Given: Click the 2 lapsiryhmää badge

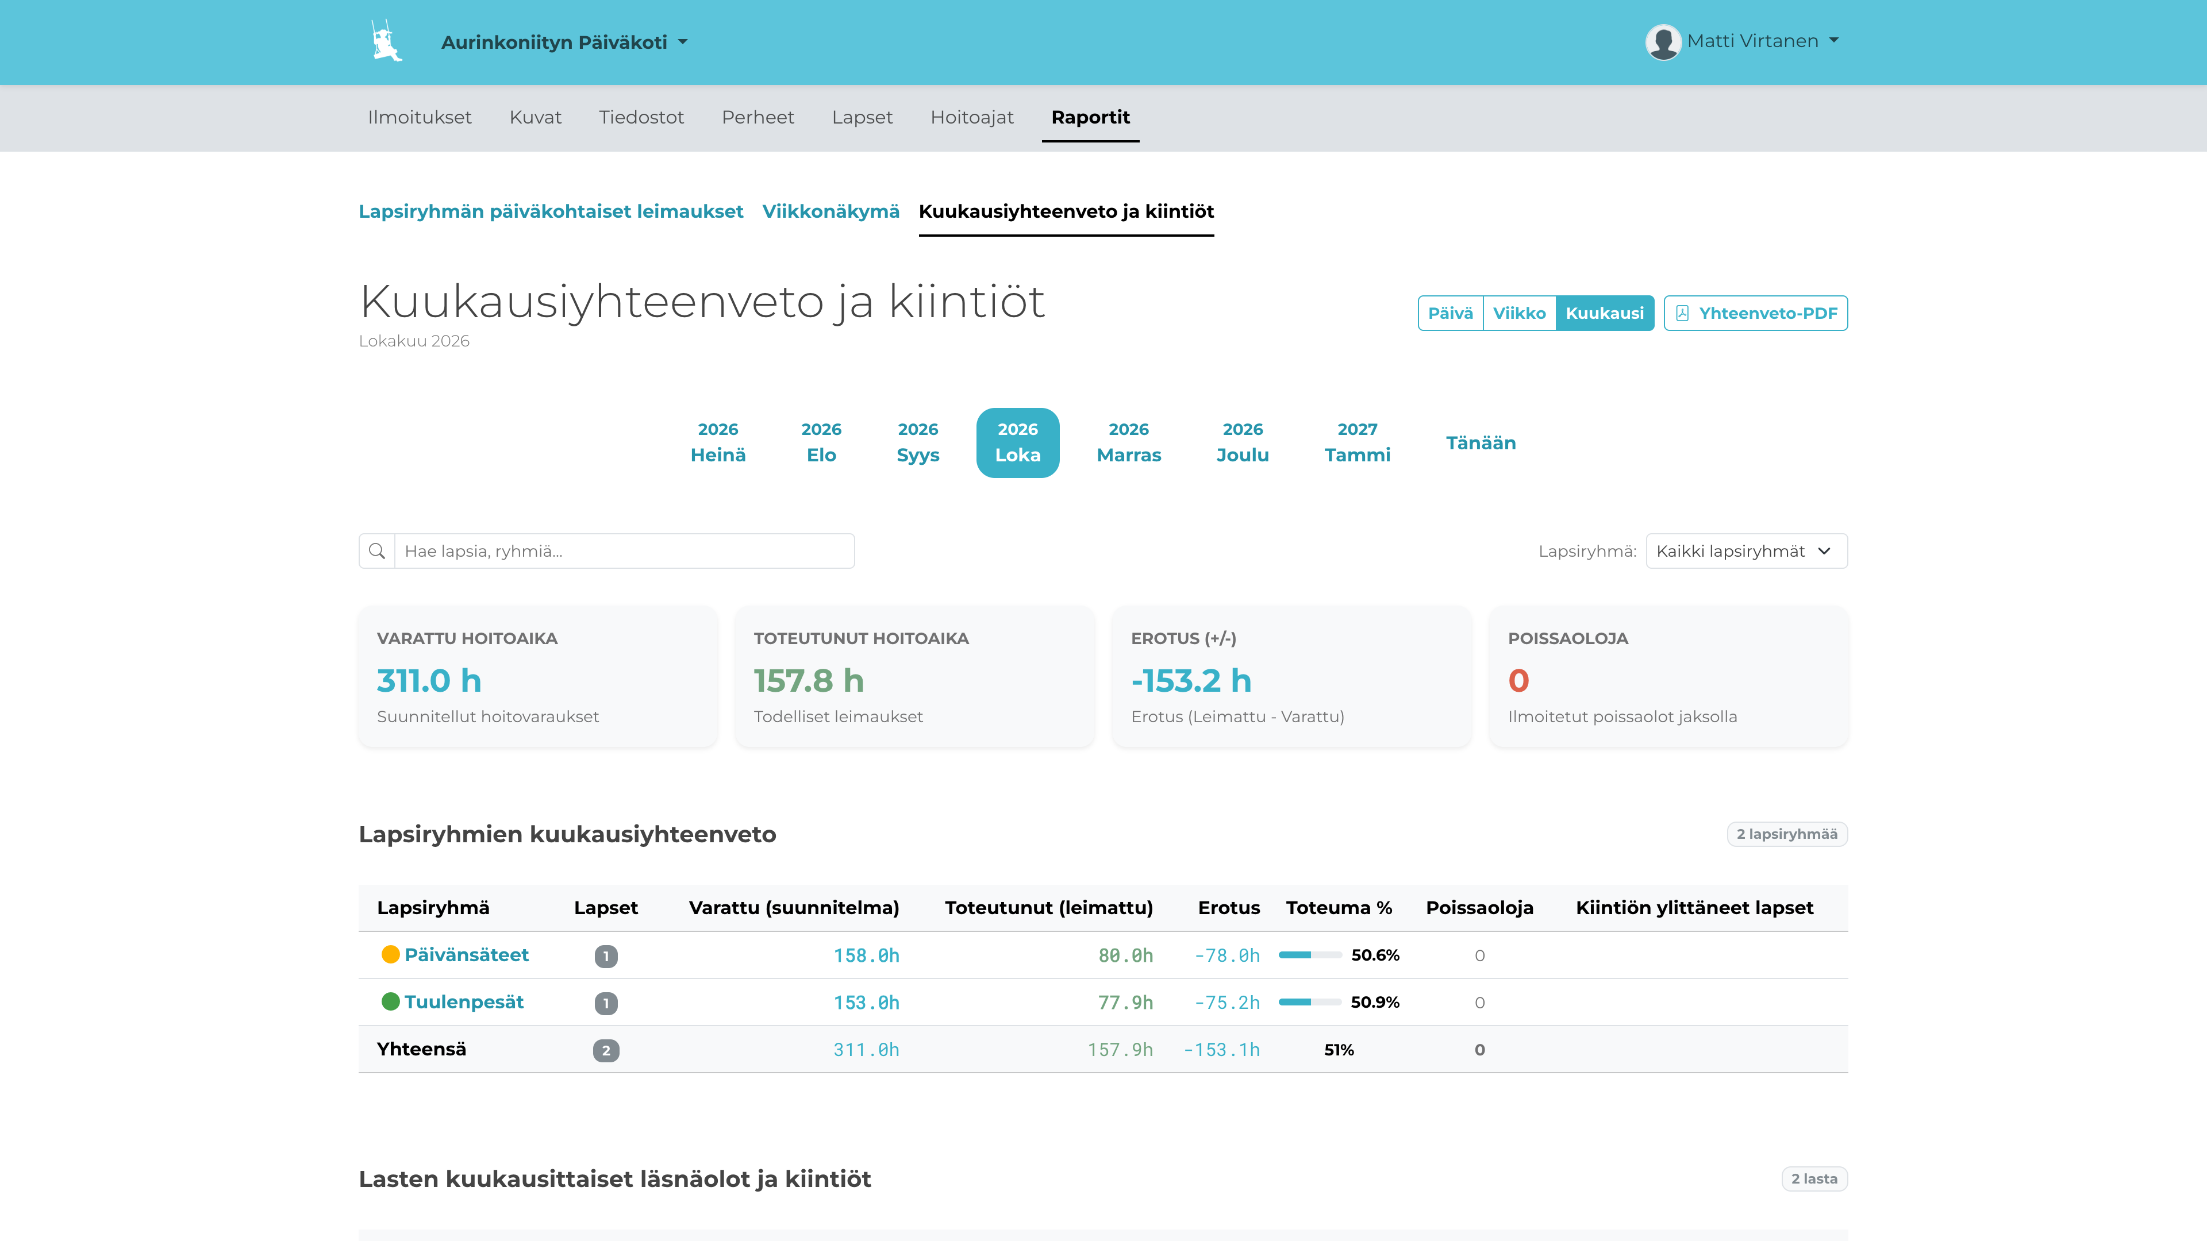Looking at the screenshot, I should [x=1786, y=834].
